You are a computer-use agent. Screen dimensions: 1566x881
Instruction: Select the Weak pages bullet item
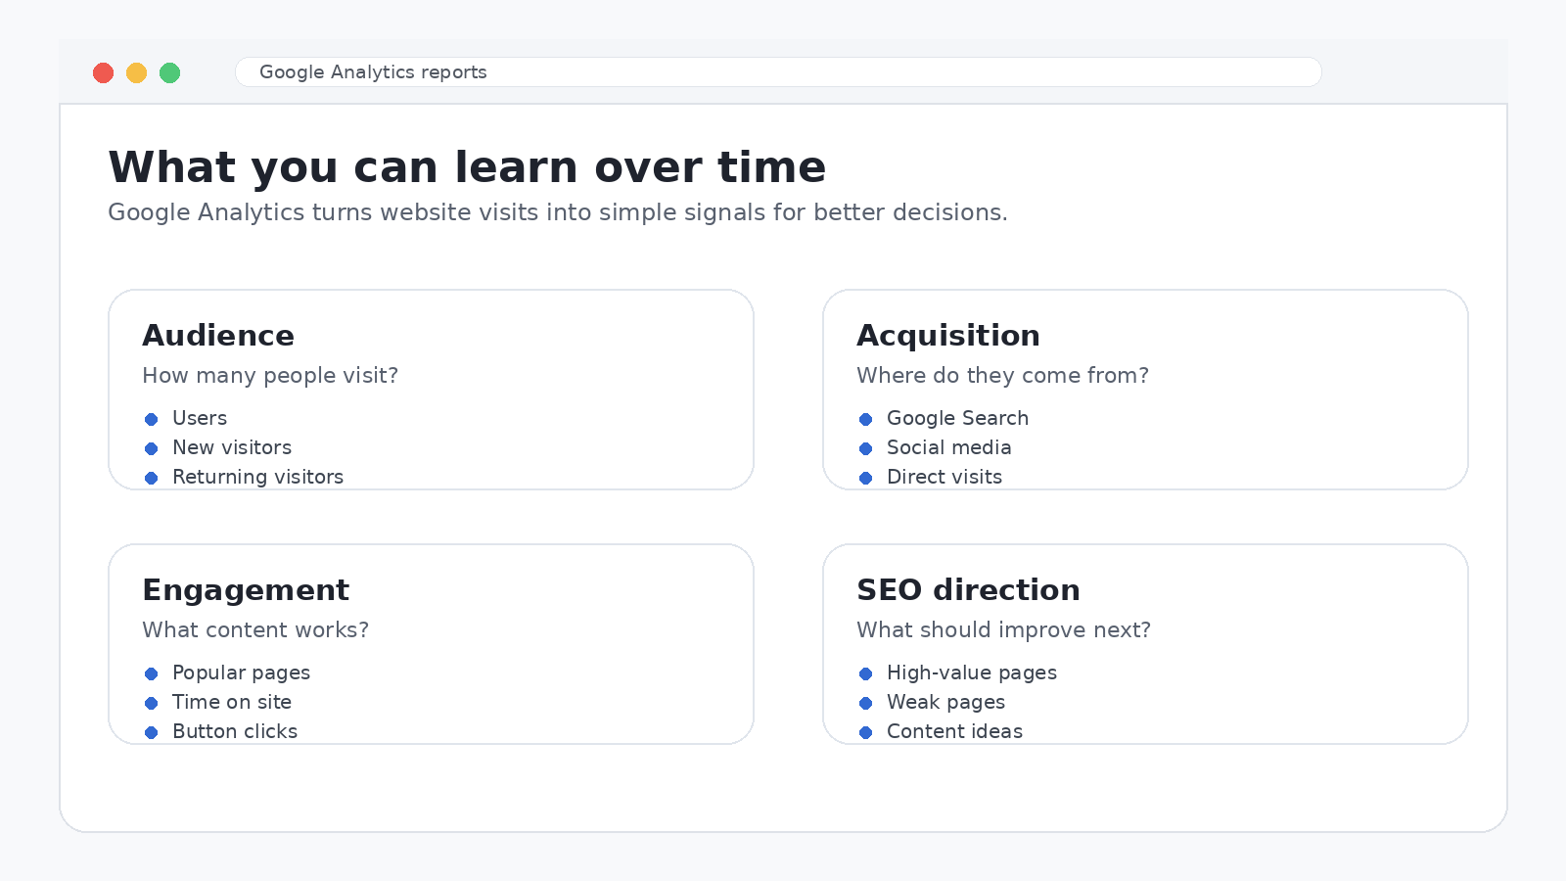[932, 702]
